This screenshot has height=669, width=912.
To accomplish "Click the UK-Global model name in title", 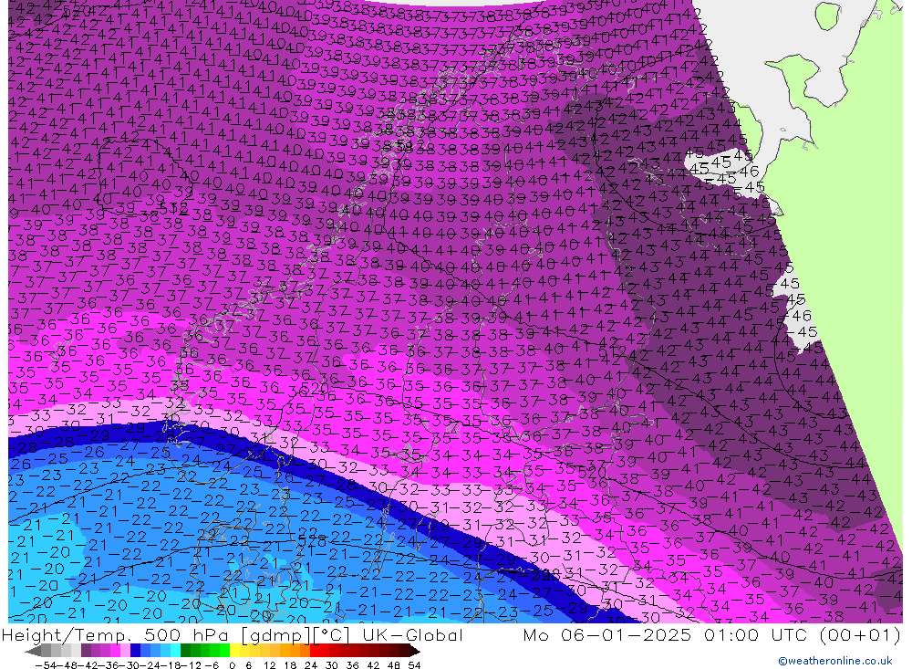I will [412, 634].
